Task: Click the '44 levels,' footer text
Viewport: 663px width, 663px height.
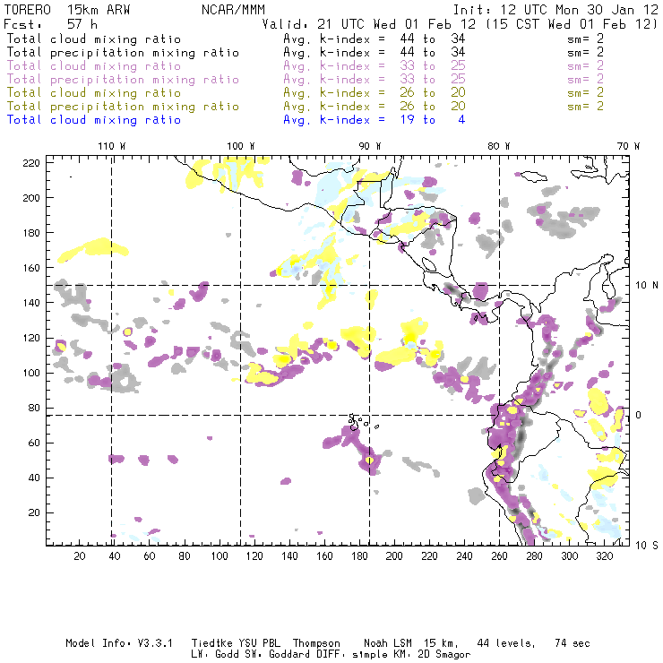Action: click(x=506, y=643)
